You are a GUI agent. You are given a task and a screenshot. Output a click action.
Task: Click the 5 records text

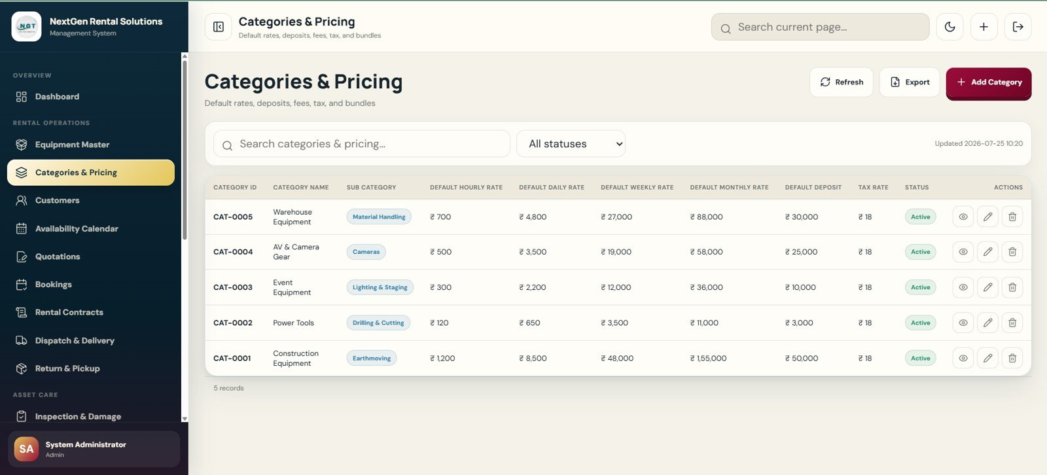[x=228, y=388]
